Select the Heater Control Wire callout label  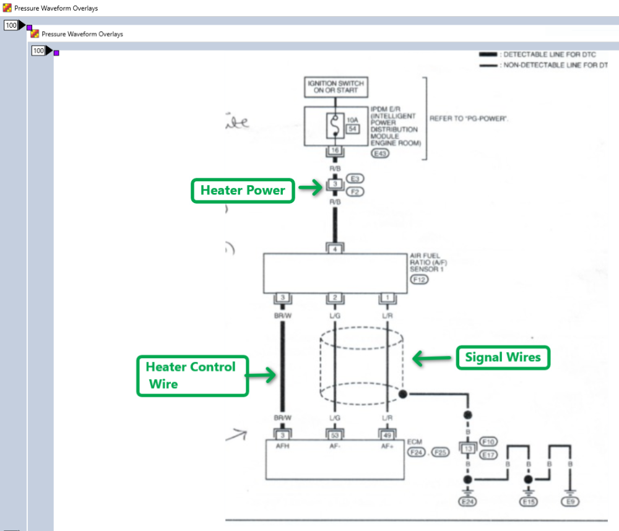point(192,376)
